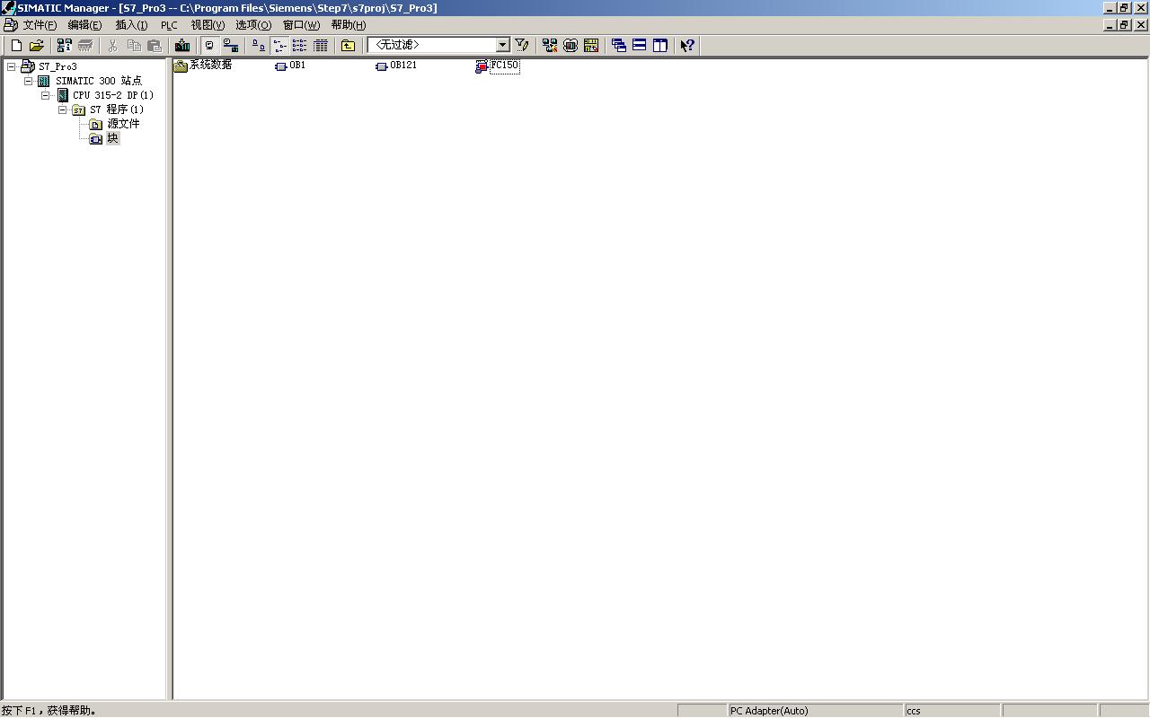Click the Cascade windows icon
The image size is (1150, 718).
(618, 46)
